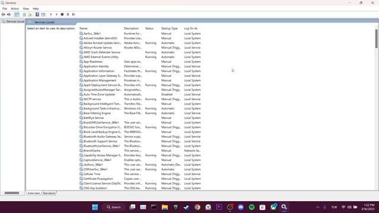Sort by the Name column header

click(83, 28)
